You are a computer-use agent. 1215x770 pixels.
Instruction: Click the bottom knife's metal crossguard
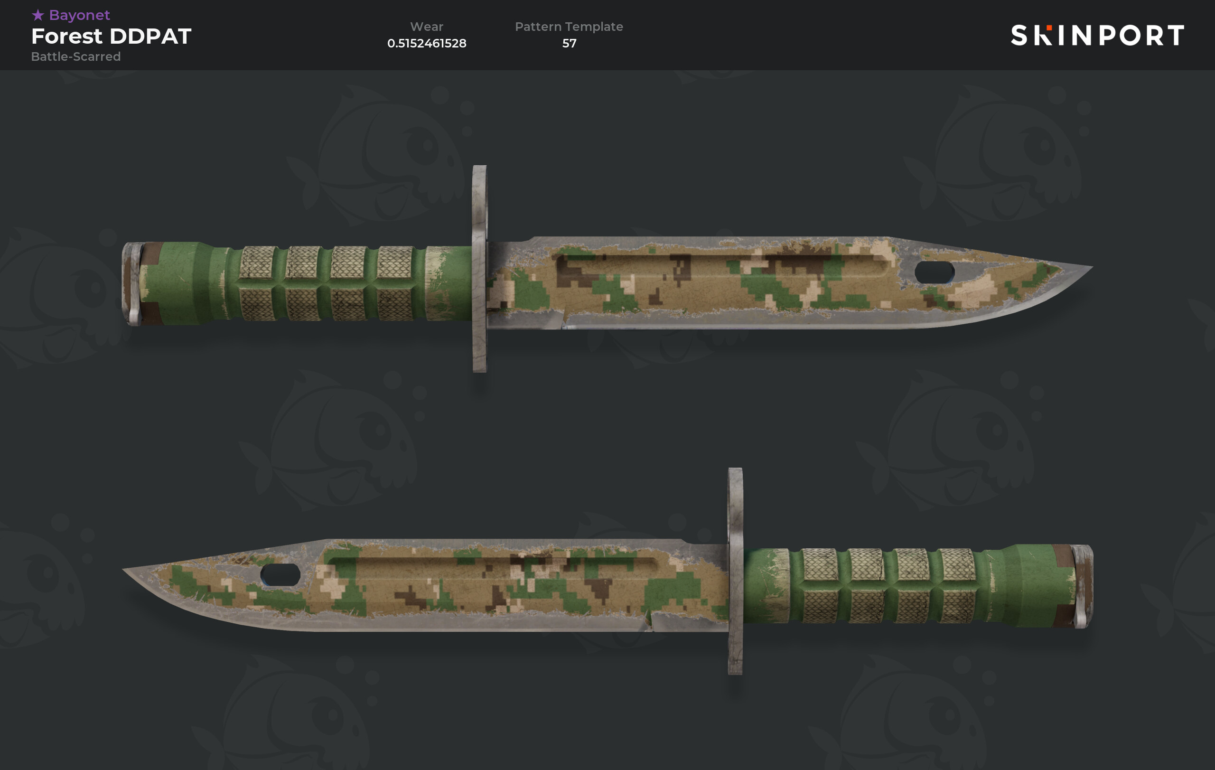coord(735,571)
